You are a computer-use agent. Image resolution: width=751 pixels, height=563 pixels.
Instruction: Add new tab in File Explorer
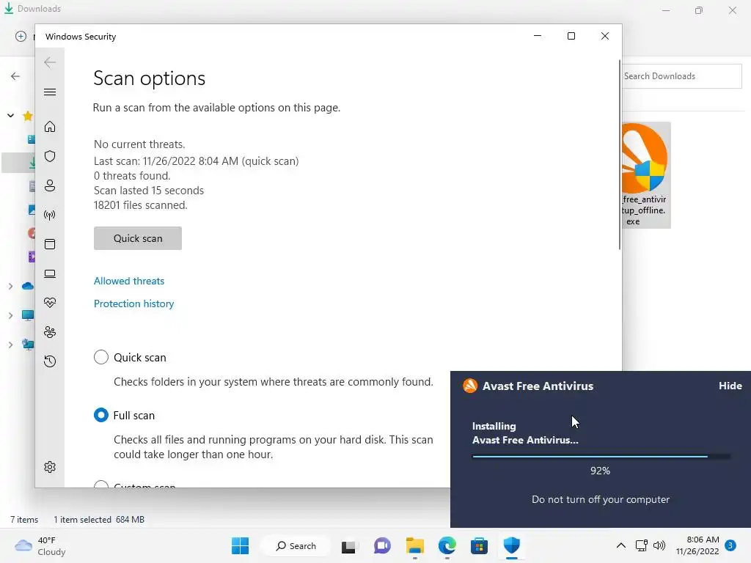[x=21, y=37]
